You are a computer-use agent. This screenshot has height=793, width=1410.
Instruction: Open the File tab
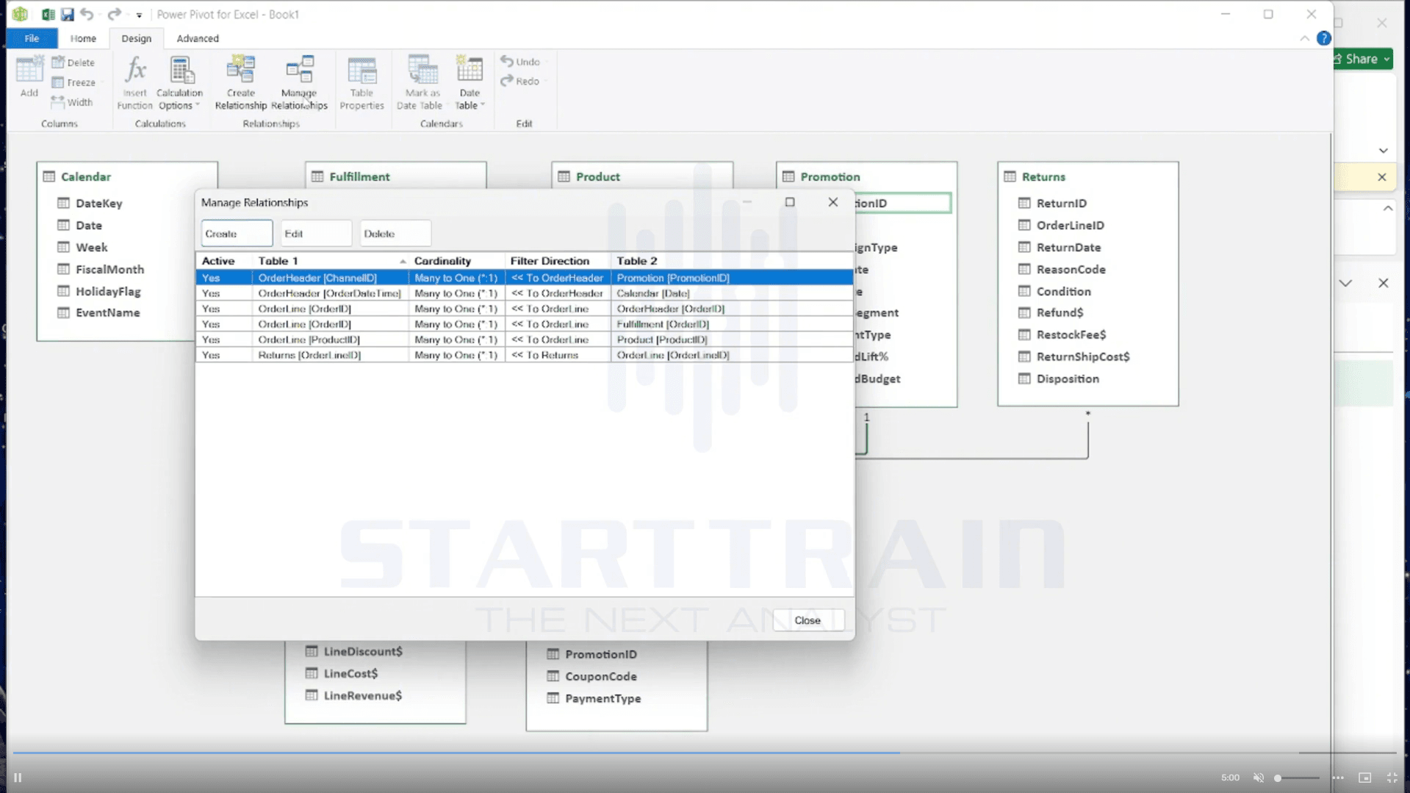(32, 38)
